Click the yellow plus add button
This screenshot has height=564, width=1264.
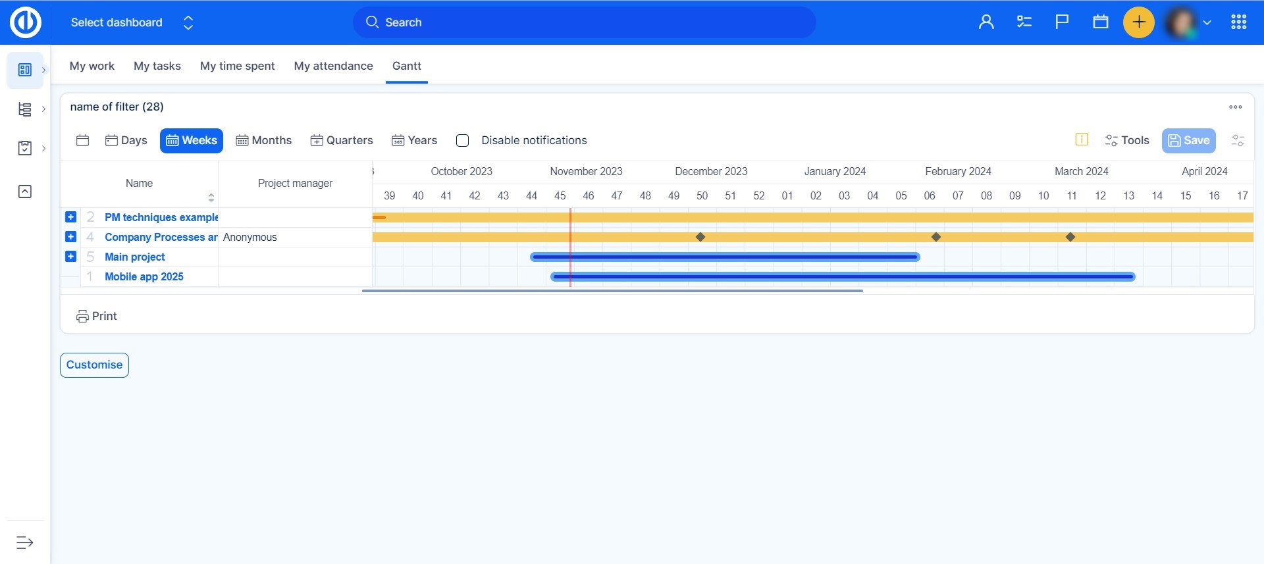coord(1138,22)
